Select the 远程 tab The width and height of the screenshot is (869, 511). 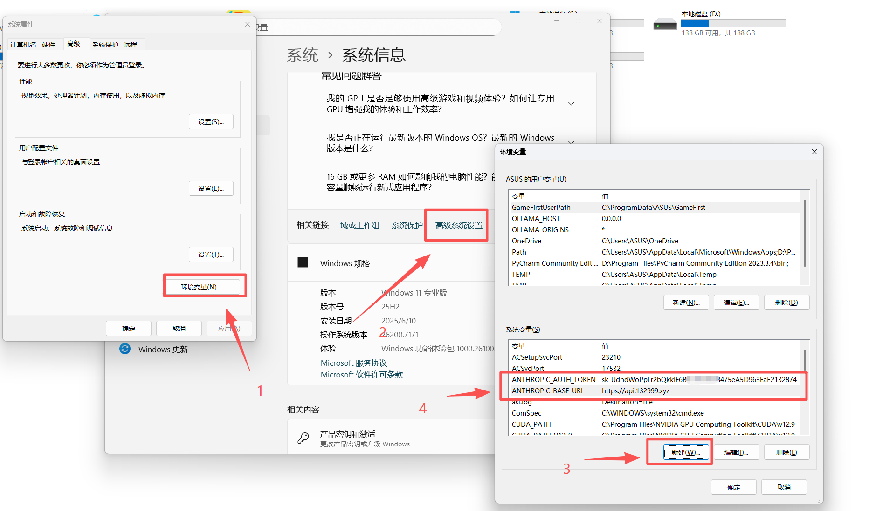tap(131, 45)
